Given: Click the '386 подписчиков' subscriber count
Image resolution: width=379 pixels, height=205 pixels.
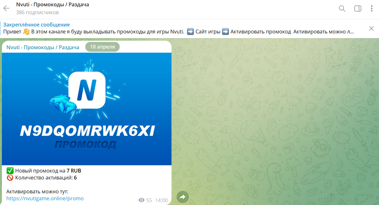Looking at the screenshot, I should pos(37,13).
